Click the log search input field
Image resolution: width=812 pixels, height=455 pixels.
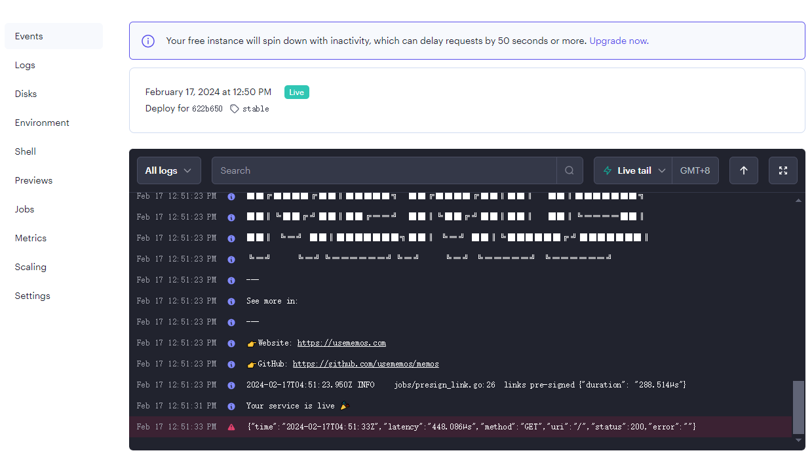383,170
